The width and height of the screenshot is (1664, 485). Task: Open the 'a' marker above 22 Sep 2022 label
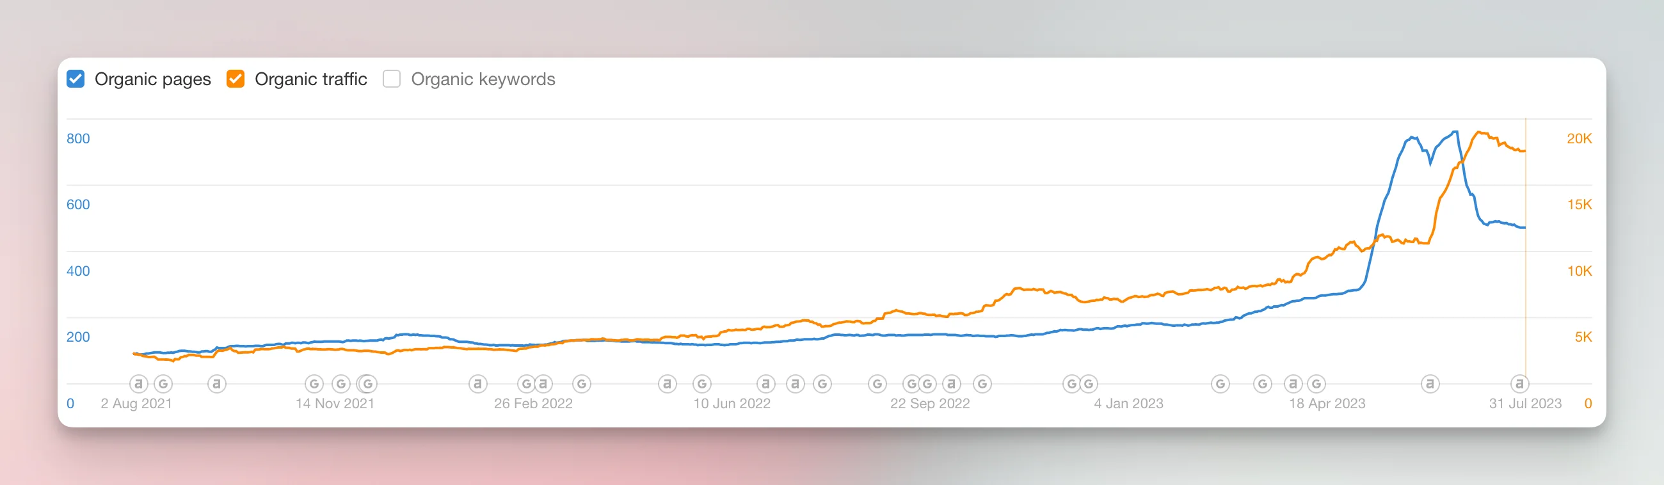(952, 384)
